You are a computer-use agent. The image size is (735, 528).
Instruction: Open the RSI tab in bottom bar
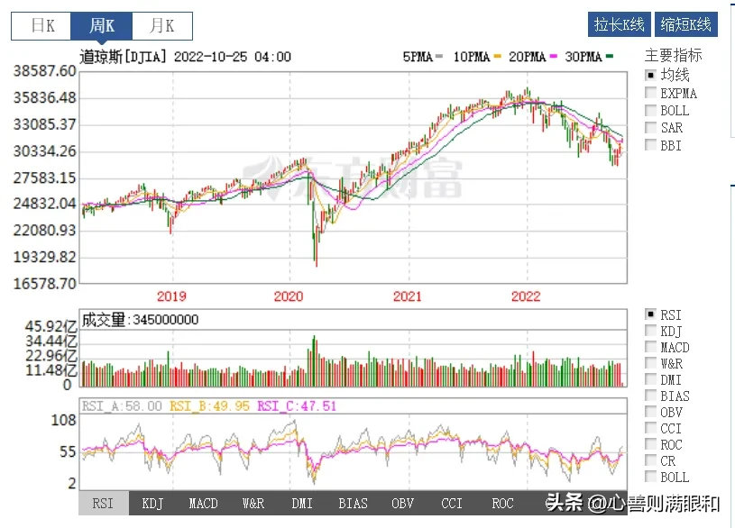tap(103, 503)
